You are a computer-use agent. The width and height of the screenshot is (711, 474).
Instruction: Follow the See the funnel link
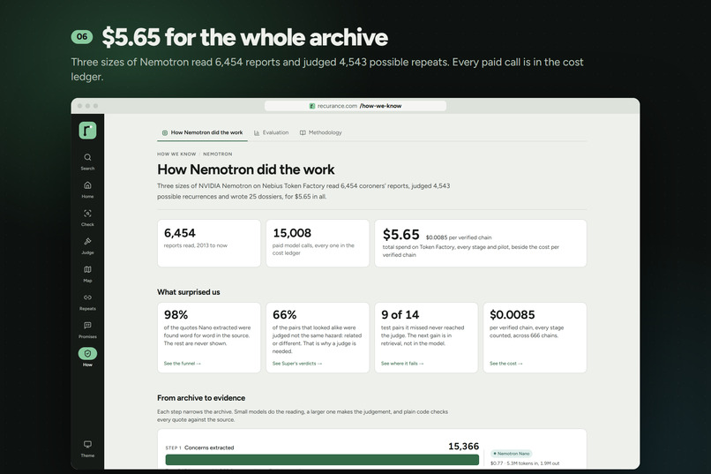pyautogui.click(x=183, y=364)
